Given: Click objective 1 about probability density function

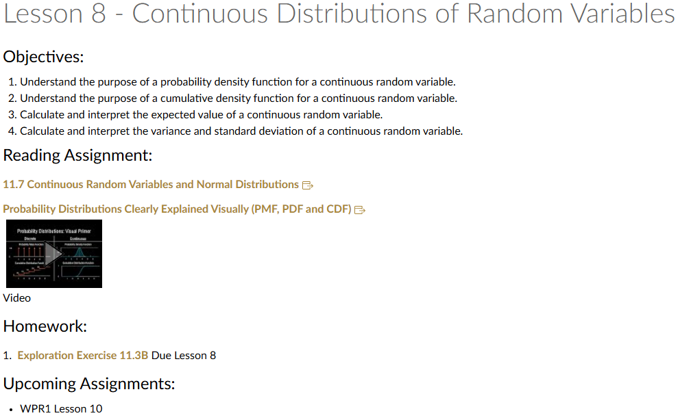Looking at the screenshot, I should coord(237,82).
